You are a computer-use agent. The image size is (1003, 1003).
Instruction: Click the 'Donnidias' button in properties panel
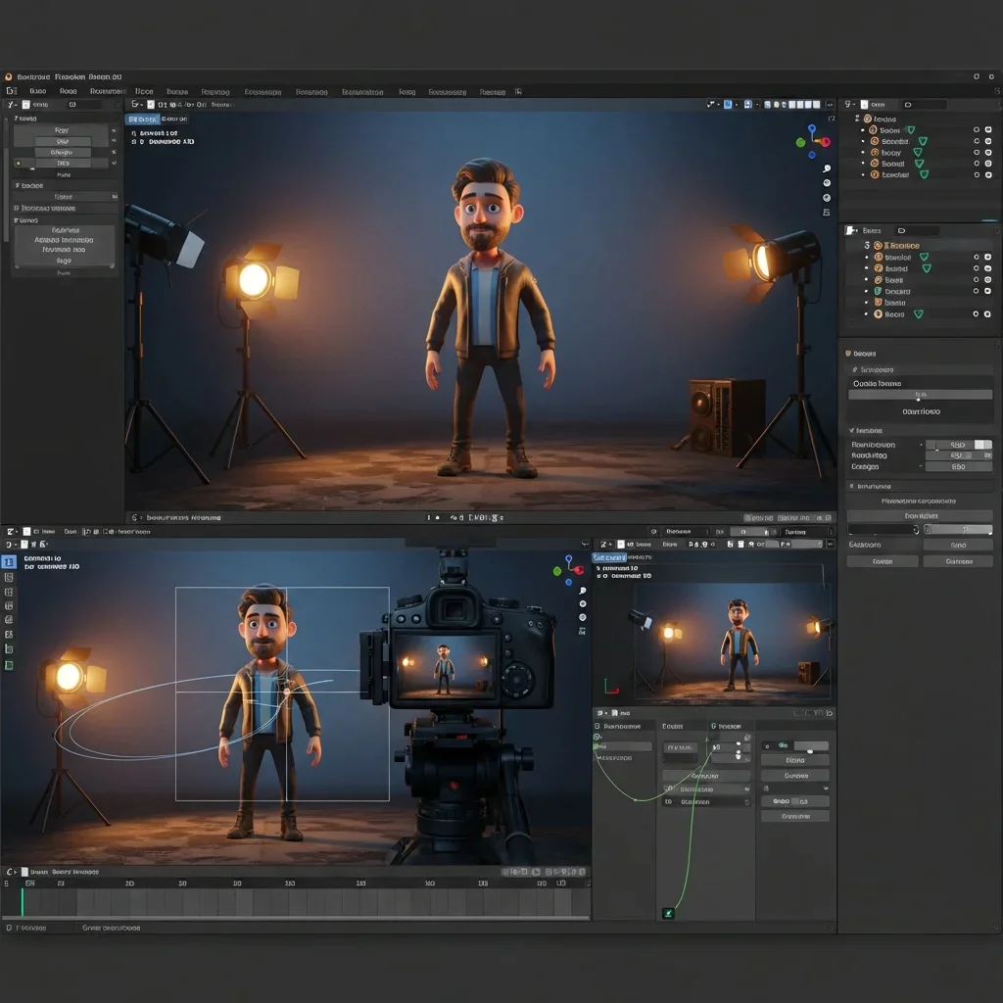click(921, 515)
